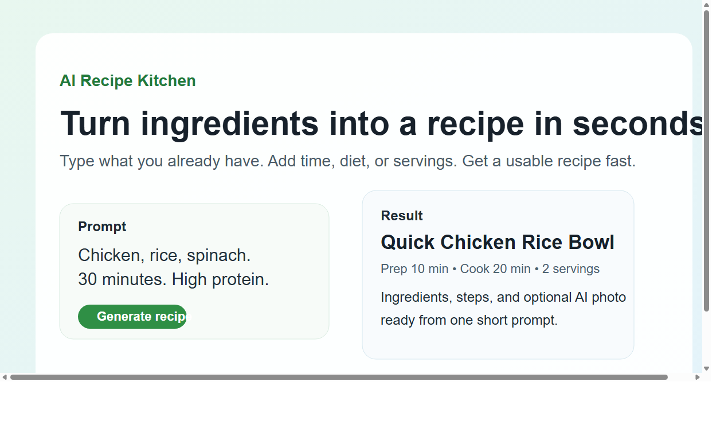Click the right arrow of the horizontal scrollbar
Image resolution: width=728 pixels, height=436 pixels.
pyautogui.click(x=697, y=377)
